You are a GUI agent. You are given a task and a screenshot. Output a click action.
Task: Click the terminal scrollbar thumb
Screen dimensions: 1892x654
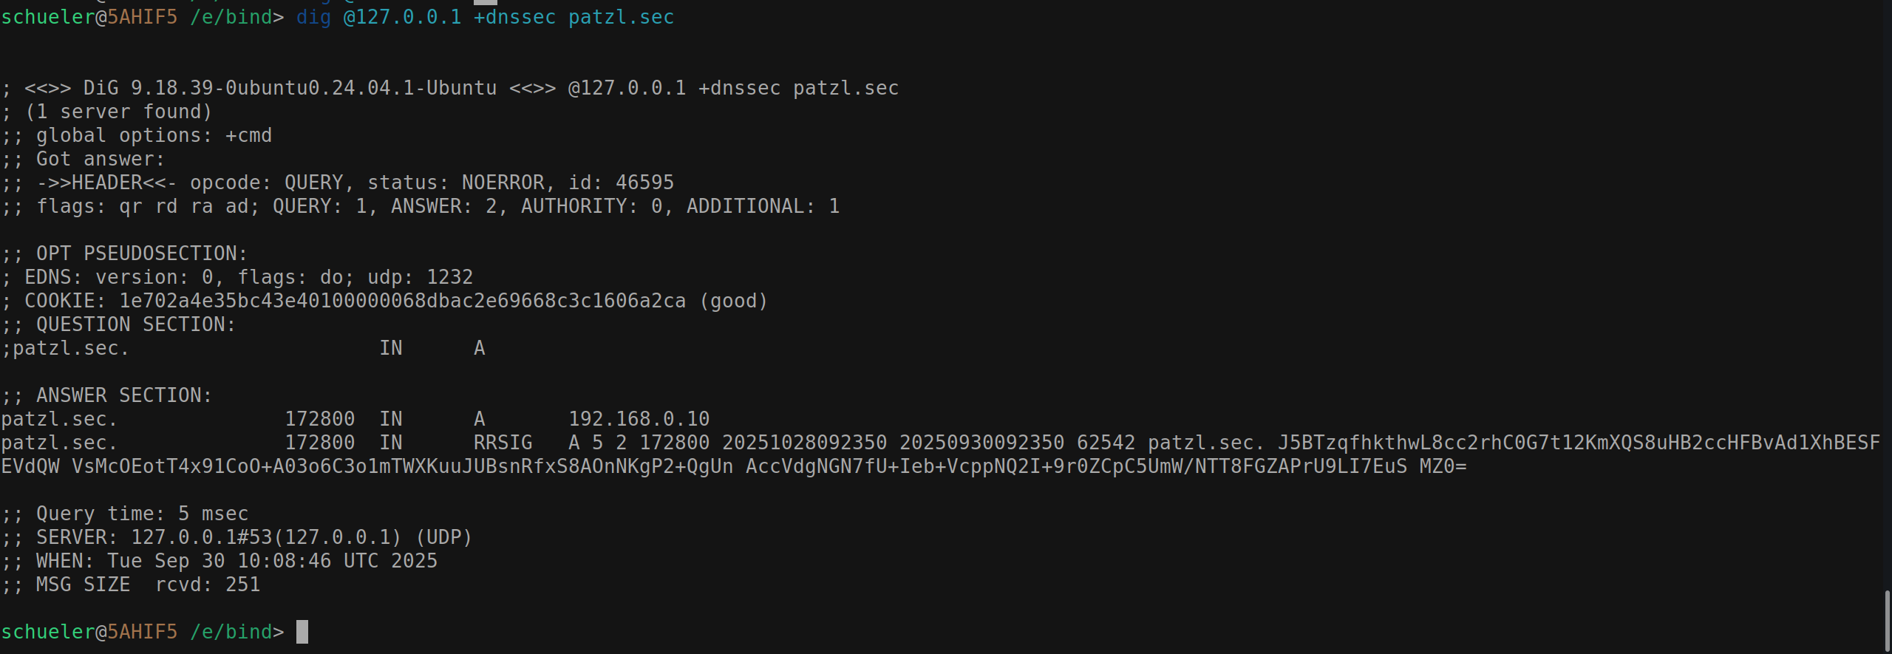click(x=1887, y=621)
